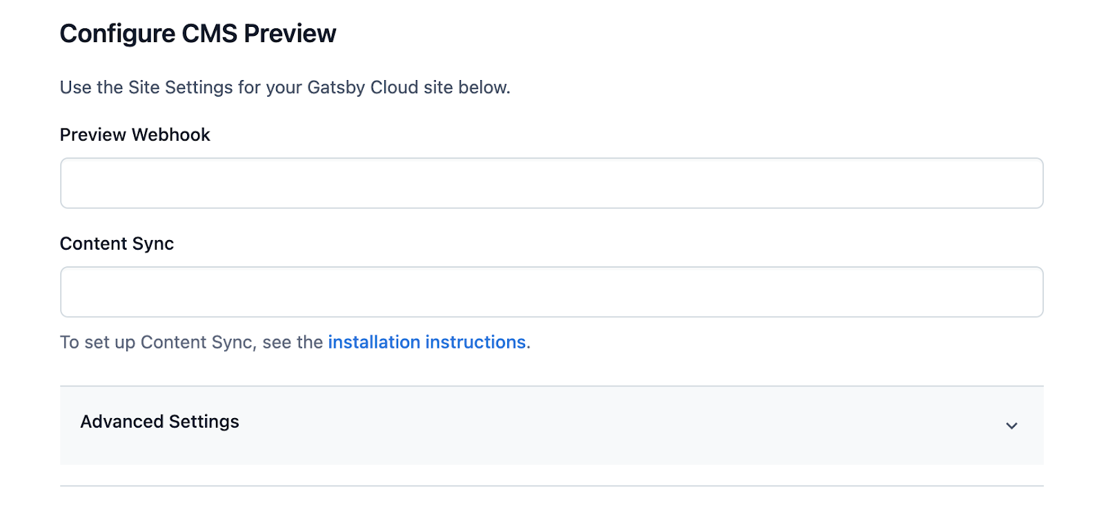The image size is (1104, 525).
Task: Follow the blue "installation instructions" hyperlink
Action: [x=427, y=342]
